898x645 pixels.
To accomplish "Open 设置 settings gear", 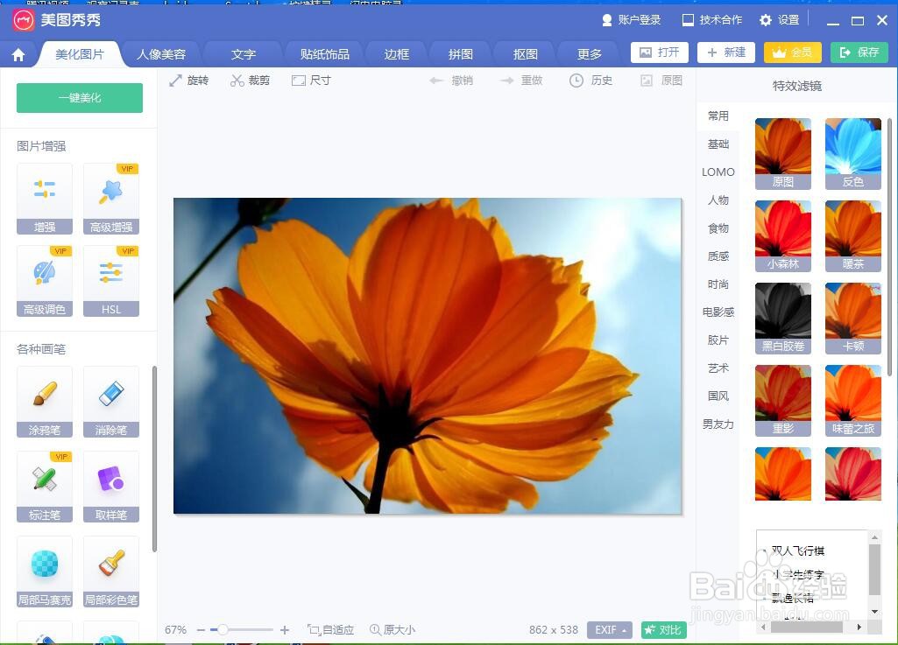I will pyautogui.click(x=779, y=20).
